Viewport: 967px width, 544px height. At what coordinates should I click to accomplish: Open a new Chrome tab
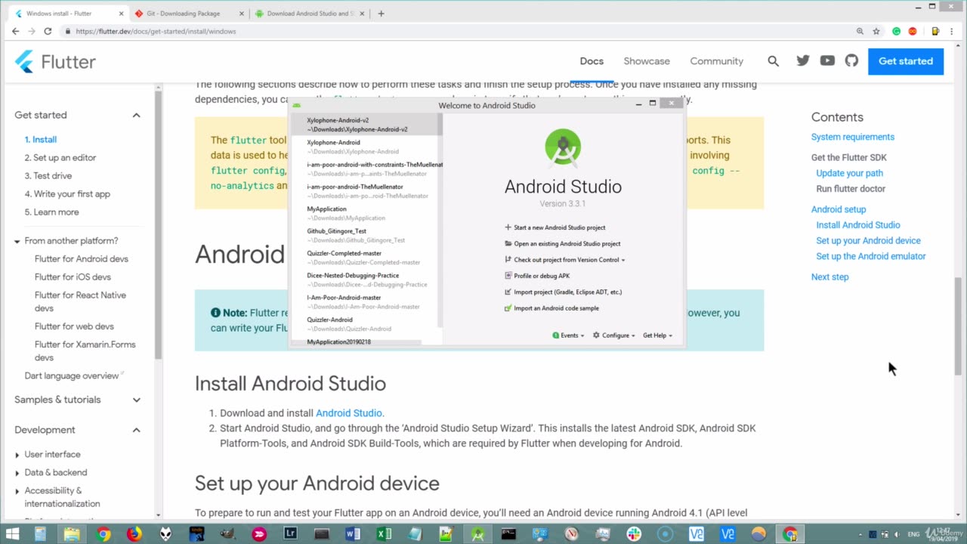click(x=381, y=13)
